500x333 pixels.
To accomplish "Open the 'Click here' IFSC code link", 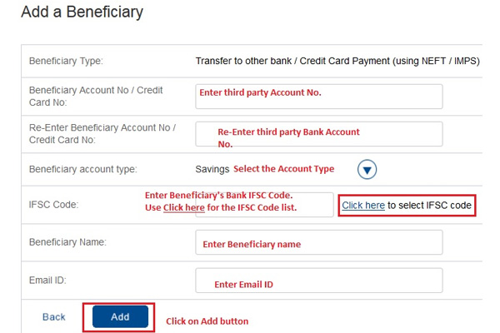I will [x=363, y=206].
